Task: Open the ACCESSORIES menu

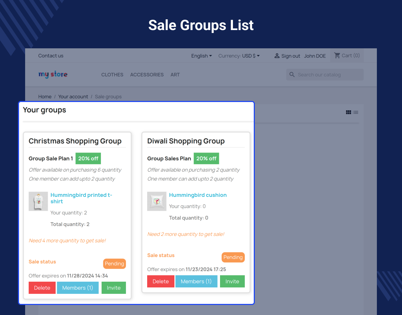Action: click(147, 75)
